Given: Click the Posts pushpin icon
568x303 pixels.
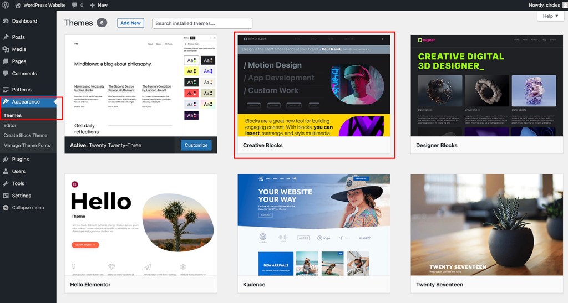Looking at the screenshot, I should point(6,37).
